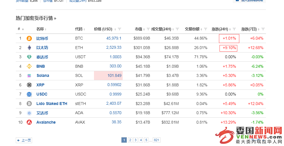Click the Lido Staked ETH icon
Viewport: 284px width, 146px height.
pos(29,104)
